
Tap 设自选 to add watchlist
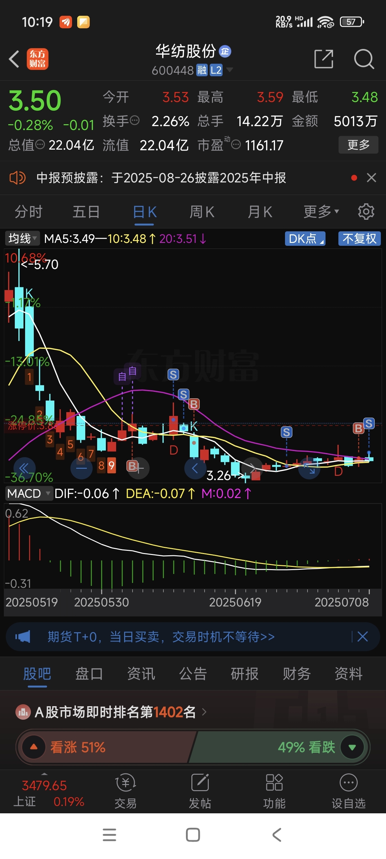click(x=349, y=792)
